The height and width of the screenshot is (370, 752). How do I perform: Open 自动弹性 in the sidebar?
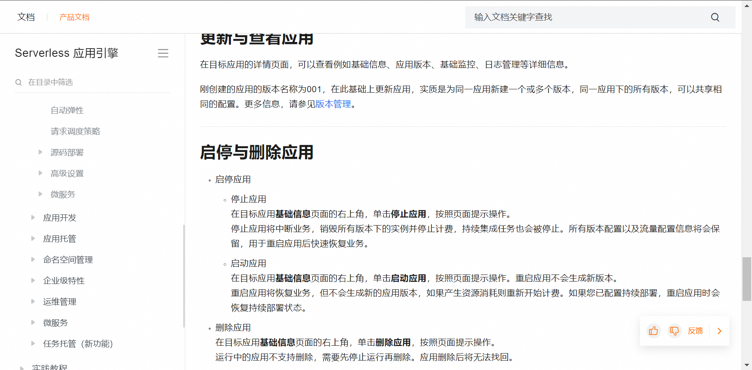(x=67, y=110)
